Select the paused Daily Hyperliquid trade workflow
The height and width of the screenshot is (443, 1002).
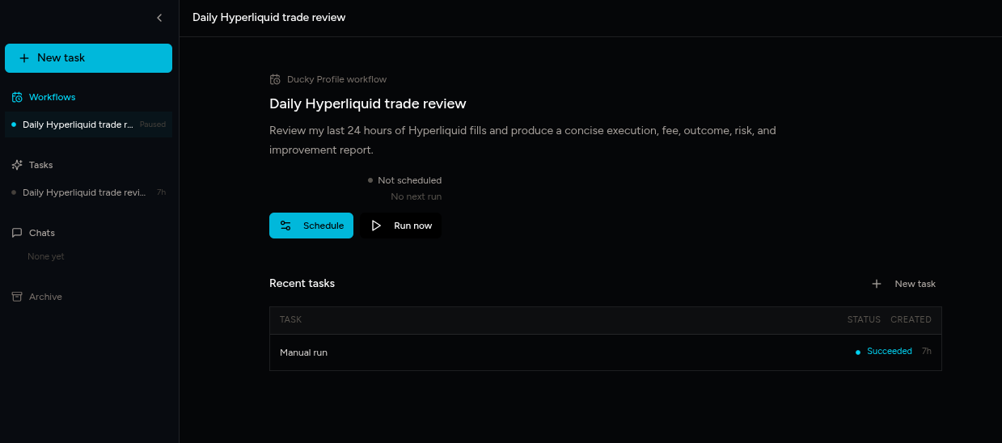pos(88,124)
